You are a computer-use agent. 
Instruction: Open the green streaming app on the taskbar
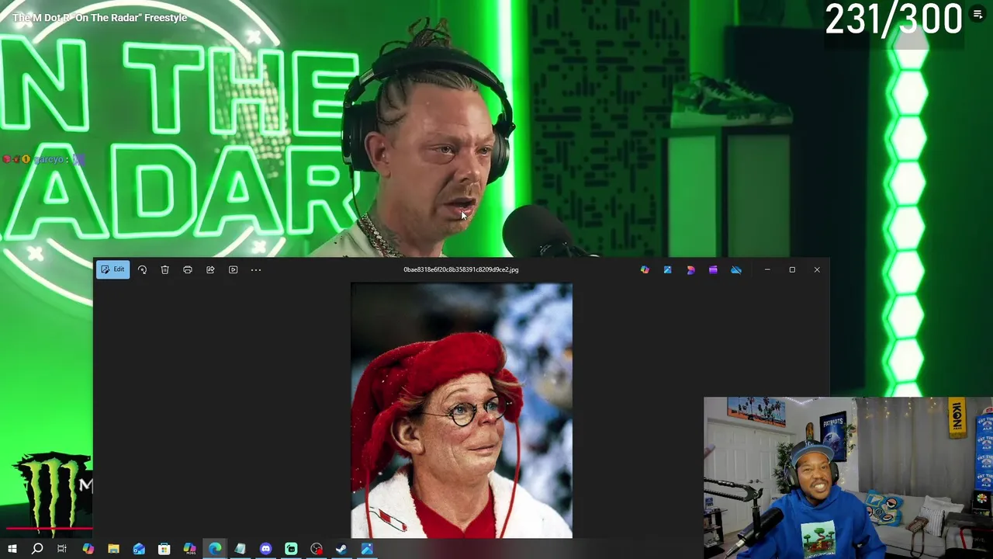point(291,549)
